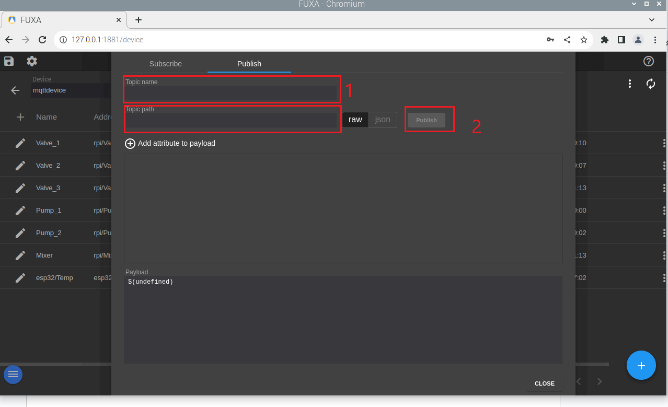Click the CLOSE button in dialog
Image resolution: width=668 pixels, height=407 pixels.
[544, 383]
